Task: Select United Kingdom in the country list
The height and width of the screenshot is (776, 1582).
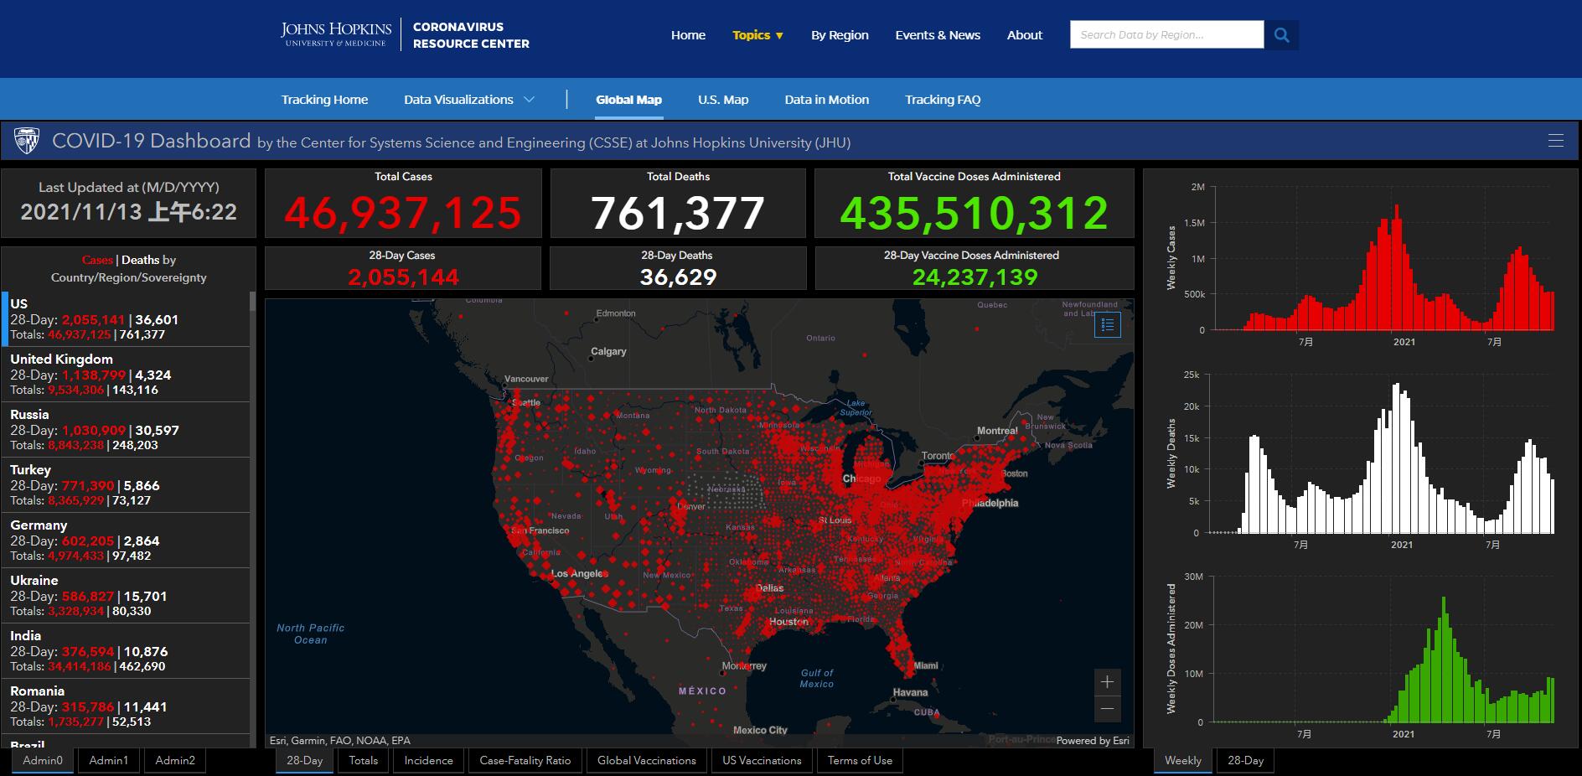Action: 126,375
